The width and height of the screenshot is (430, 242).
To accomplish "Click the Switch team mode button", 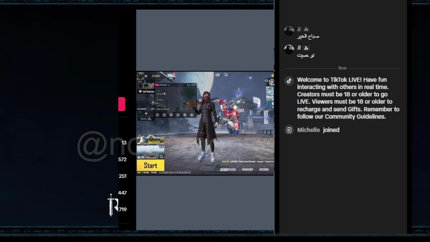I will click(x=145, y=119).
